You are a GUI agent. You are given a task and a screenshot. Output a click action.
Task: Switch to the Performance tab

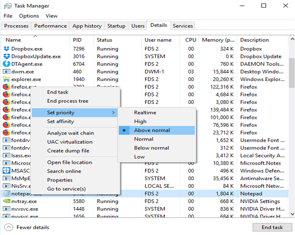[x=50, y=26]
